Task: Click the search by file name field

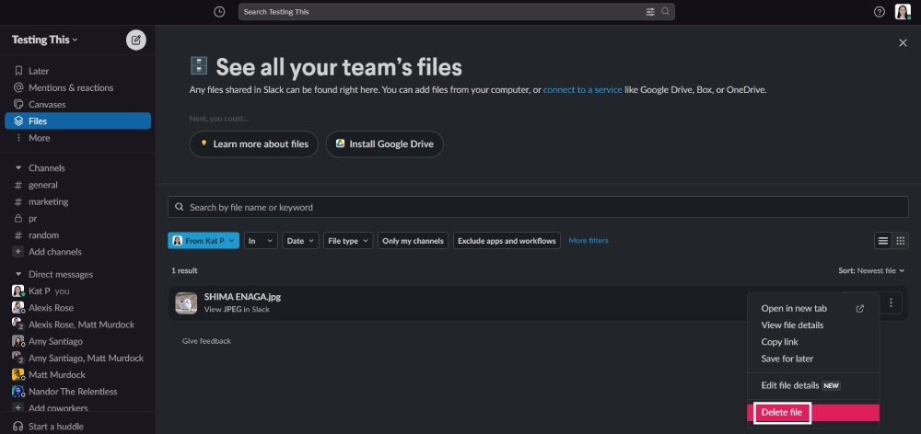Action: (x=538, y=207)
